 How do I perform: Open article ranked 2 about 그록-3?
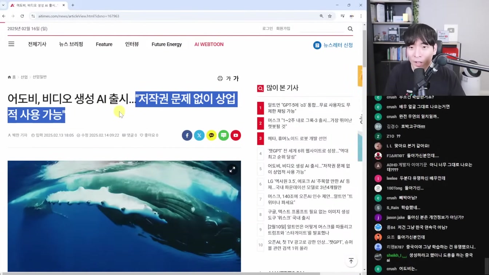310,123
